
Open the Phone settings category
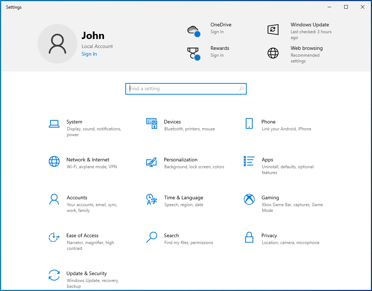click(269, 125)
